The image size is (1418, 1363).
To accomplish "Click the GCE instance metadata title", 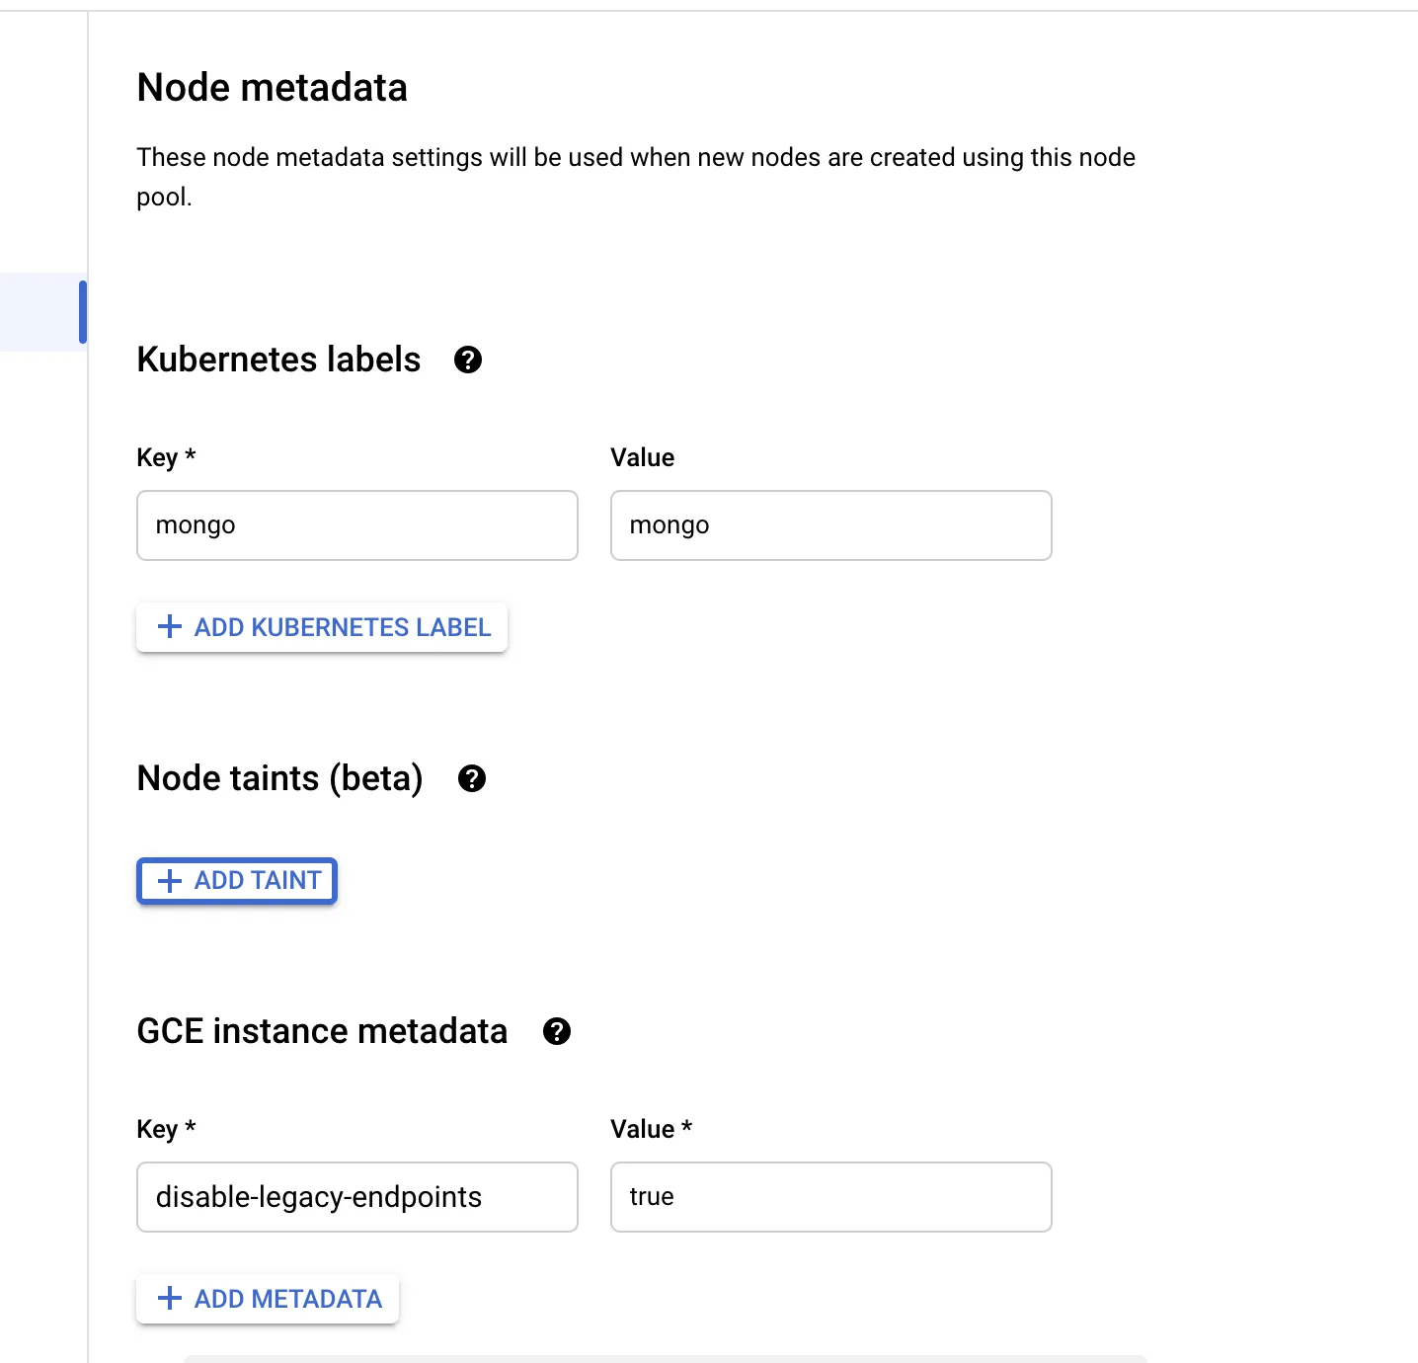I will 322,1031.
